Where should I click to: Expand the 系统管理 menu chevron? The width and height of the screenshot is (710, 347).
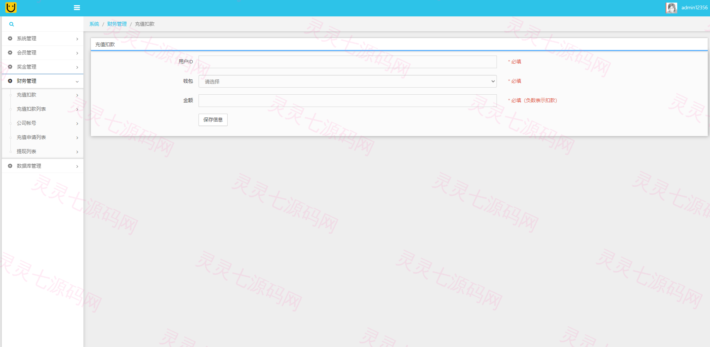[x=77, y=39]
